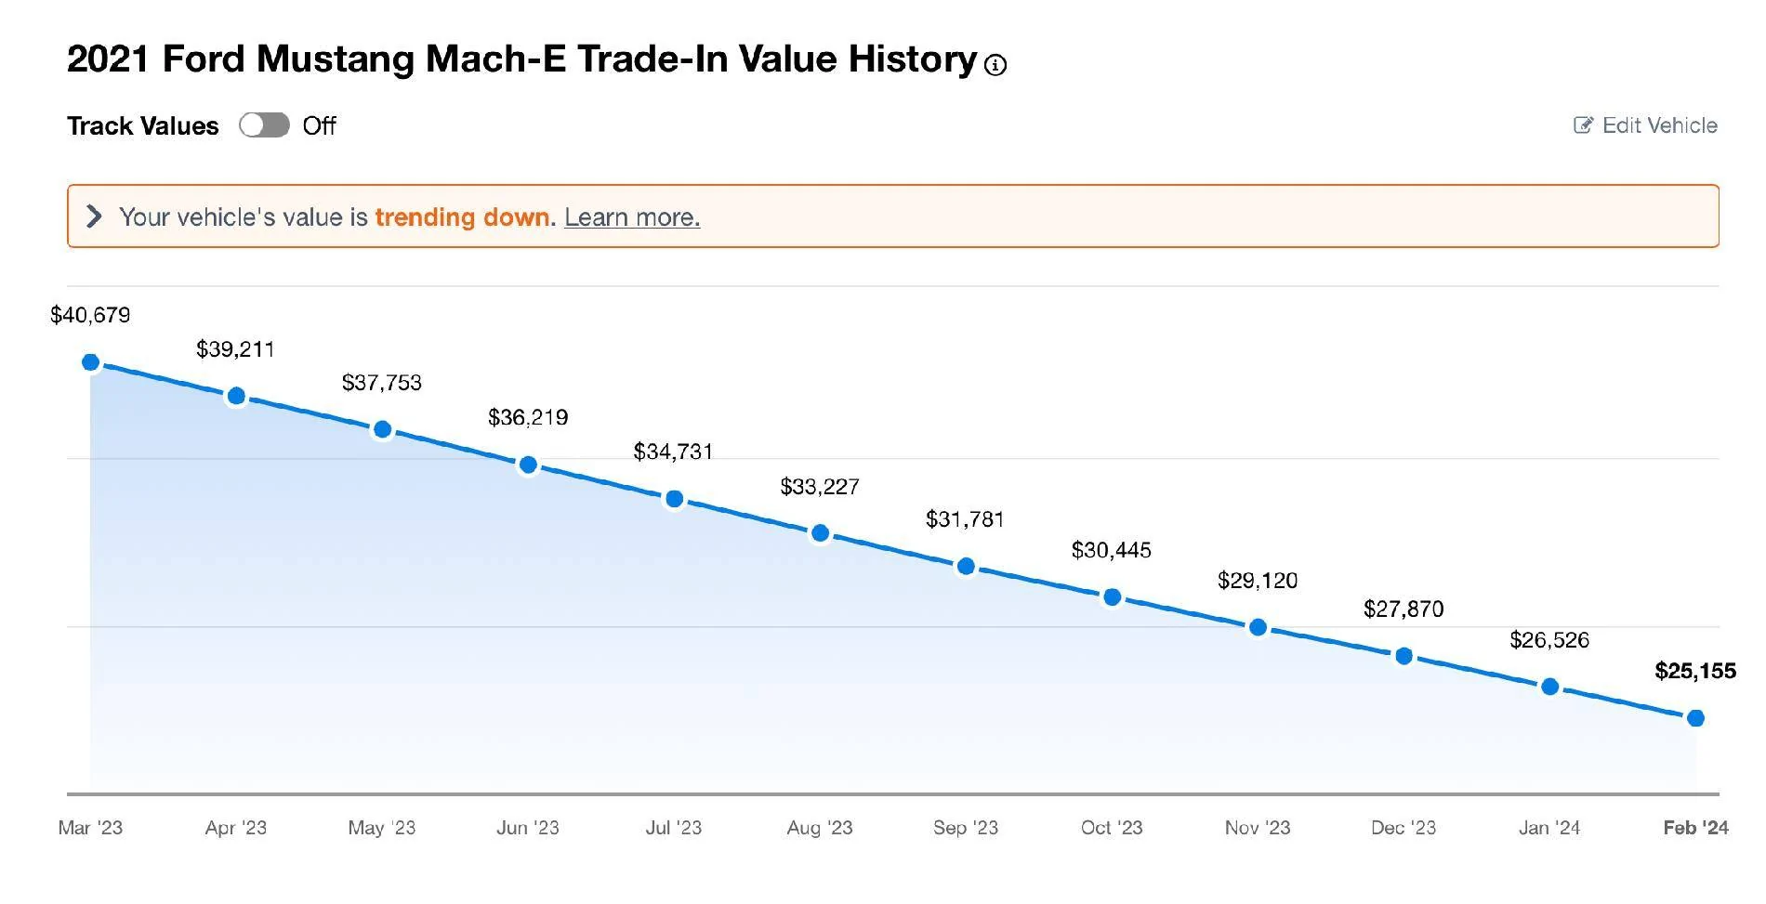
Task: Click the Aug '23 point at $33,227
Action: click(x=820, y=533)
